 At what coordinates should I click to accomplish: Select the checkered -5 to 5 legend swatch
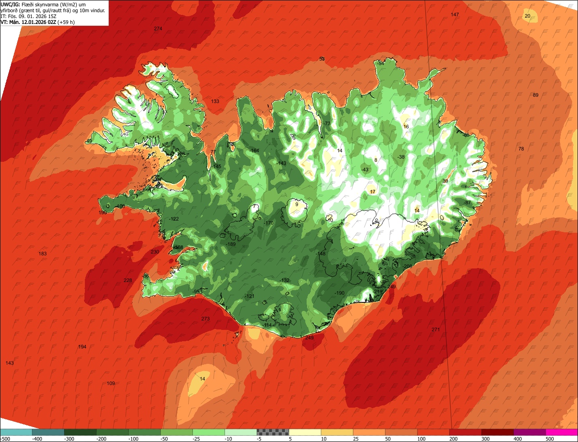point(273,432)
